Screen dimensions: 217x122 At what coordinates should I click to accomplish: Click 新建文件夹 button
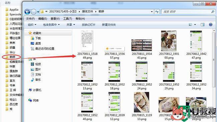pos(109,25)
